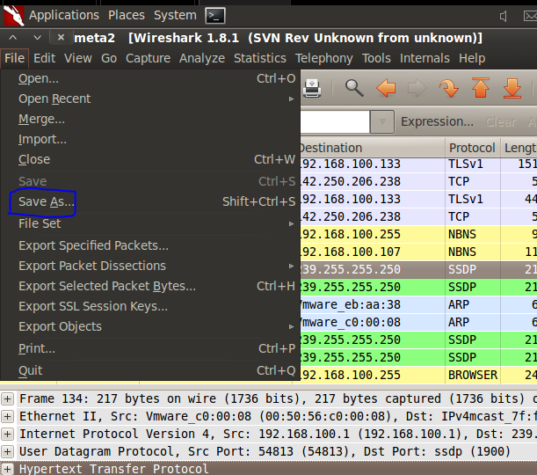This screenshot has width=537, height=475.
Task: Open the filter history dropdown arrow
Action: pos(382,121)
